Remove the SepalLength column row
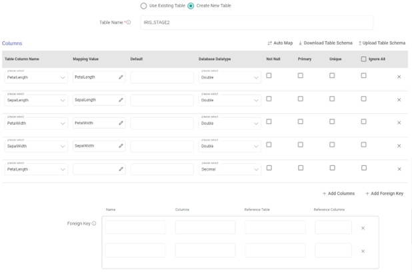The image size is (412, 272). pos(399,100)
